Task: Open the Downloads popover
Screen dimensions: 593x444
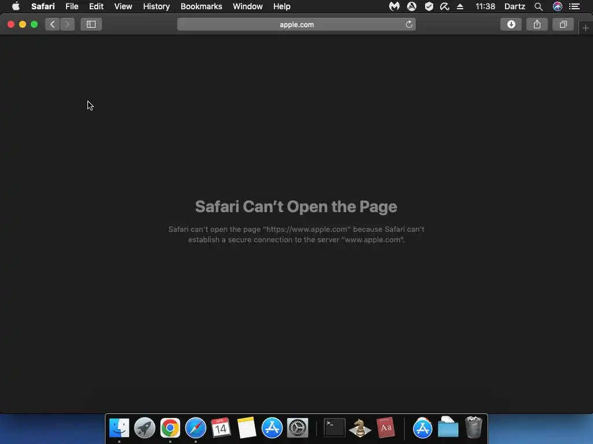Action: pyautogui.click(x=511, y=24)
